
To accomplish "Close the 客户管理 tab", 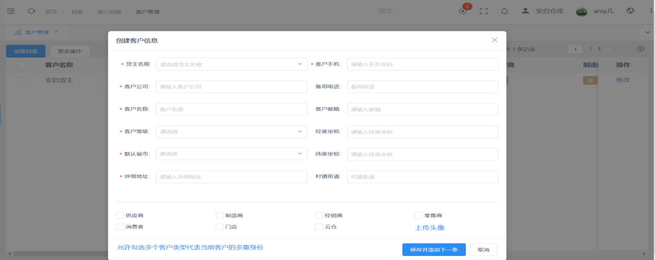I will tap(56, 31).
